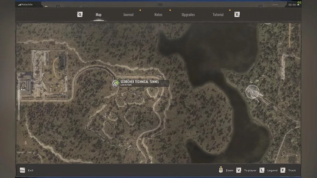This screenshot has width=317, height=178.
Task: Click the "Malachite" network name
Action: click(27, 5)
